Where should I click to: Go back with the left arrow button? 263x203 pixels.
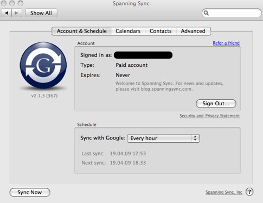tap(7, 13)
